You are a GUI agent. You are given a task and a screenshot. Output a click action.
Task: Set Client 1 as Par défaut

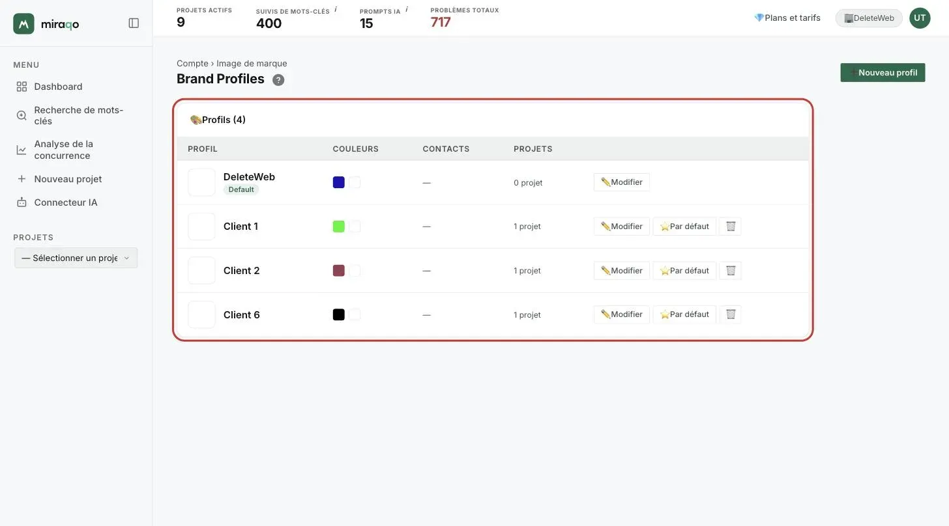pyautogui.click(x=684, y=227)
